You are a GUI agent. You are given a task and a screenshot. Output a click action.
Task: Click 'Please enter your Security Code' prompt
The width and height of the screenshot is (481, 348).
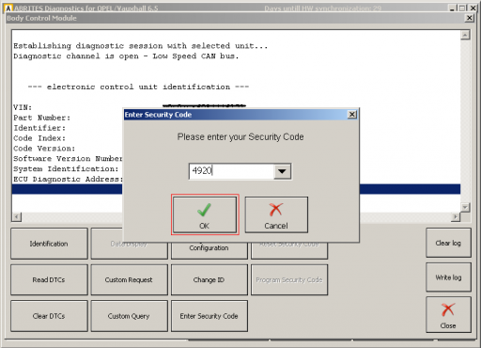pos(240,137)
